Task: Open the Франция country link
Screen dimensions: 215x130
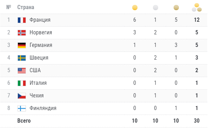Action: pos(40,20)
